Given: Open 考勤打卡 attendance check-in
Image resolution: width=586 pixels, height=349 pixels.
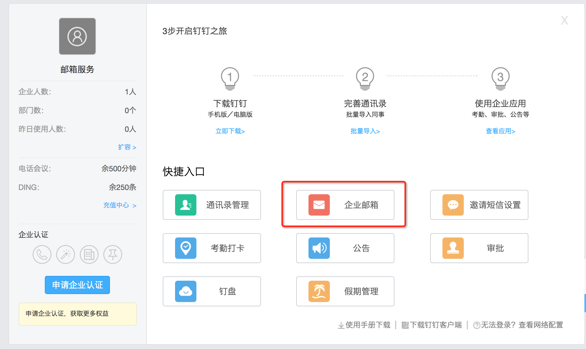Looking at the screenshot, I should tap(212, 248).
